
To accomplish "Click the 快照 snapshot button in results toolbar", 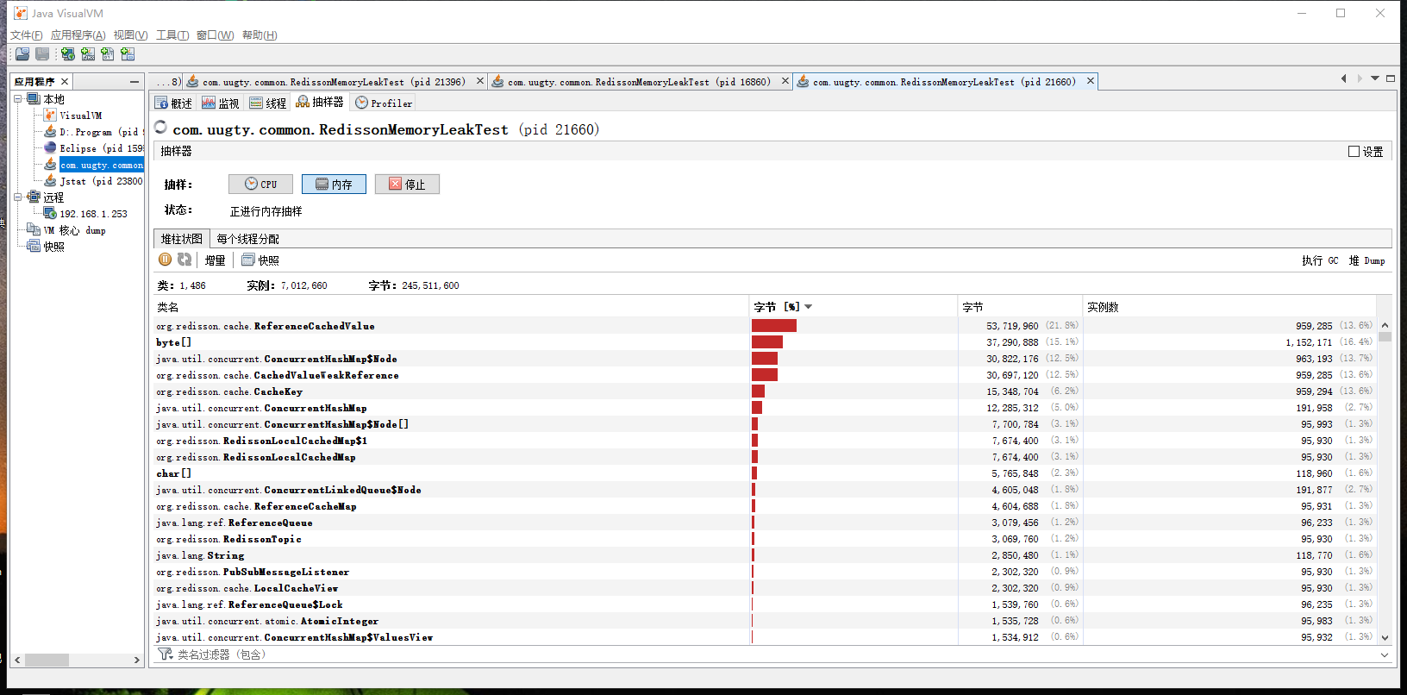I will (x=260, y=260).
